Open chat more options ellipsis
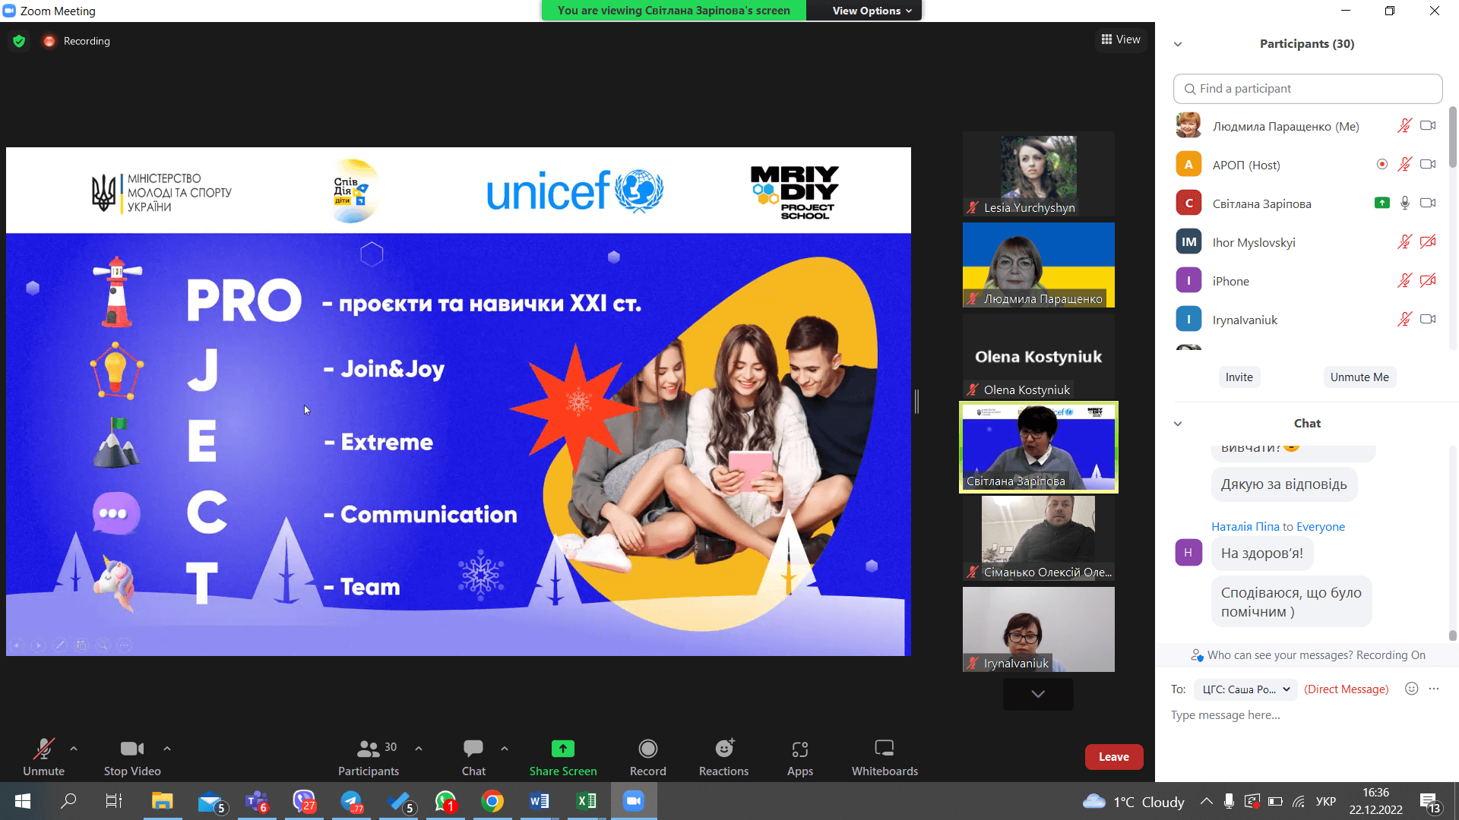The width and height of the screenshot is (1459, 820). (1434, 689)
